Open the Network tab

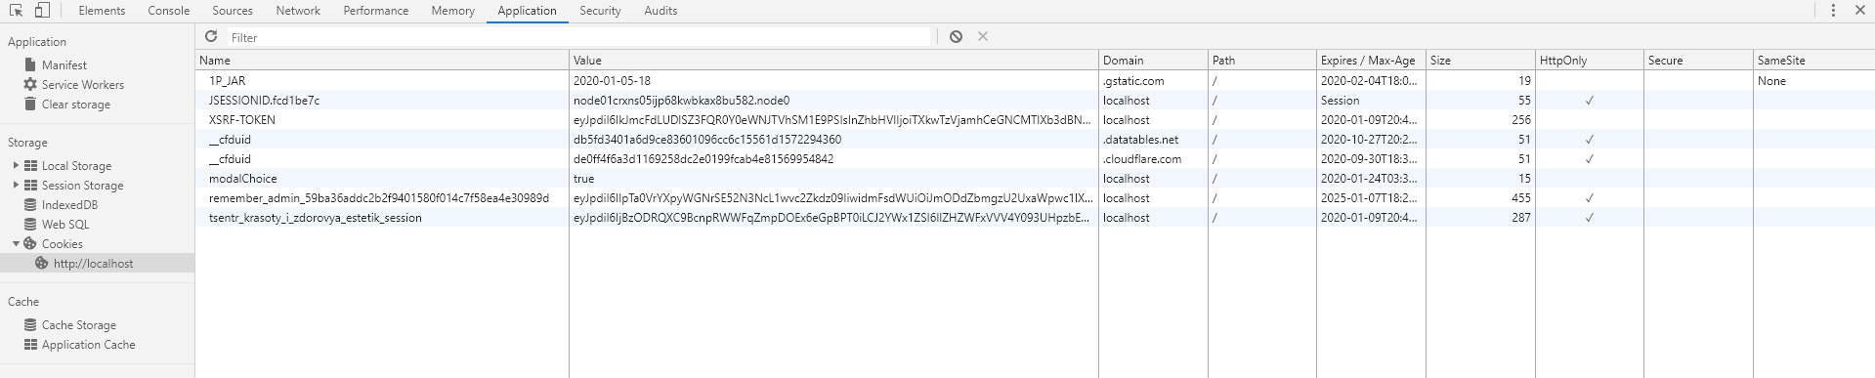coord(298,11)
